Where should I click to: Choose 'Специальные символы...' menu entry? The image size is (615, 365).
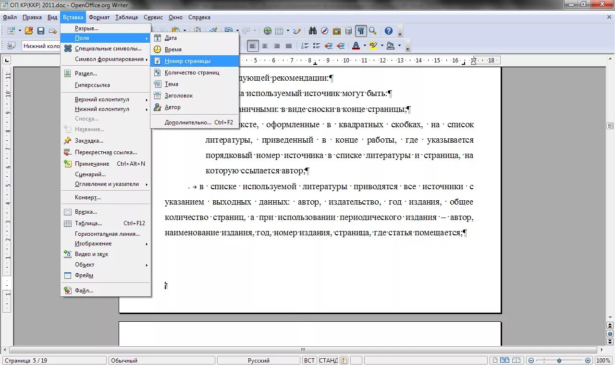pyautogui.click(x=106, y=49)
